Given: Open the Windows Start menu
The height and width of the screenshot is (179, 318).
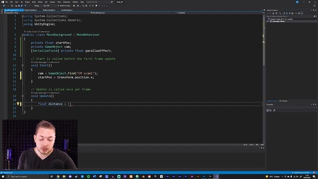Looking at the screenshot, I should (x=3, y=177).
